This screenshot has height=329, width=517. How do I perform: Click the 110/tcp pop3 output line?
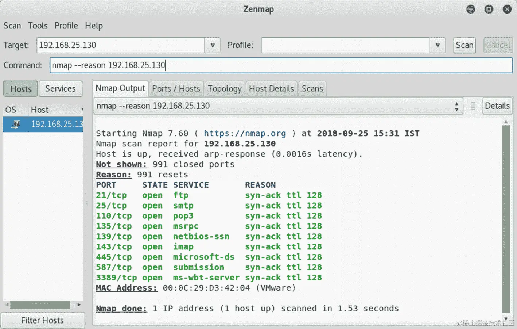click(x=209, y=216)
